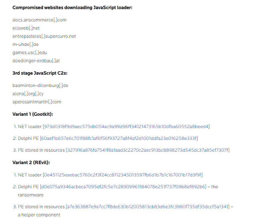The height and width of the screenshot is (223, 273).
Task: Open the Gootkit NET loader hash link
Action: 126,127
